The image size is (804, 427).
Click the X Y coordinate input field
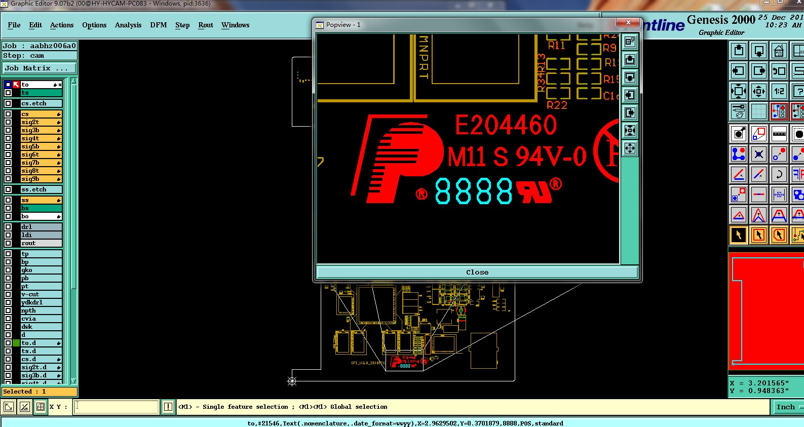116,407
